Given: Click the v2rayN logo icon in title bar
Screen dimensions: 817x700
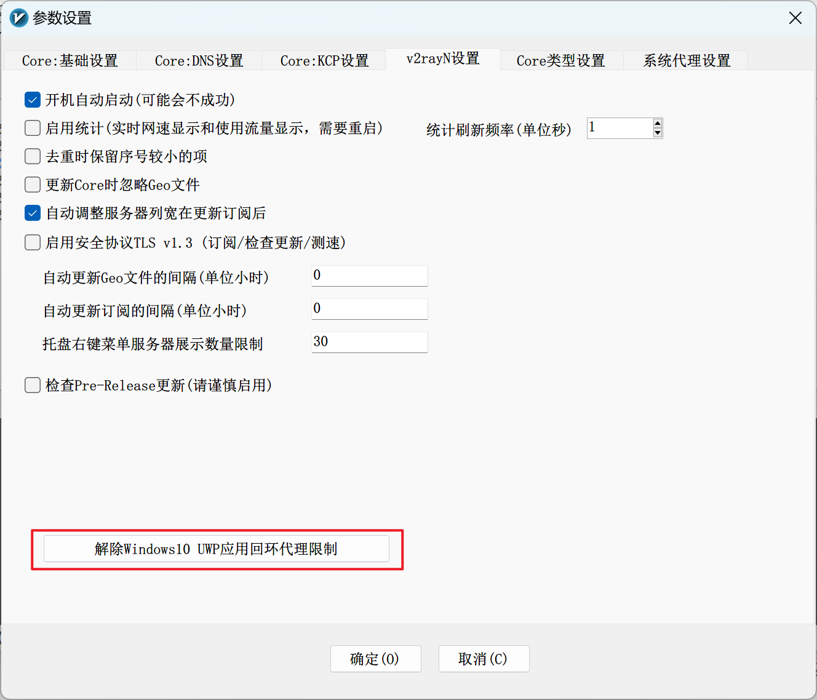Looking at the screenshot, I should coord(18,18).
